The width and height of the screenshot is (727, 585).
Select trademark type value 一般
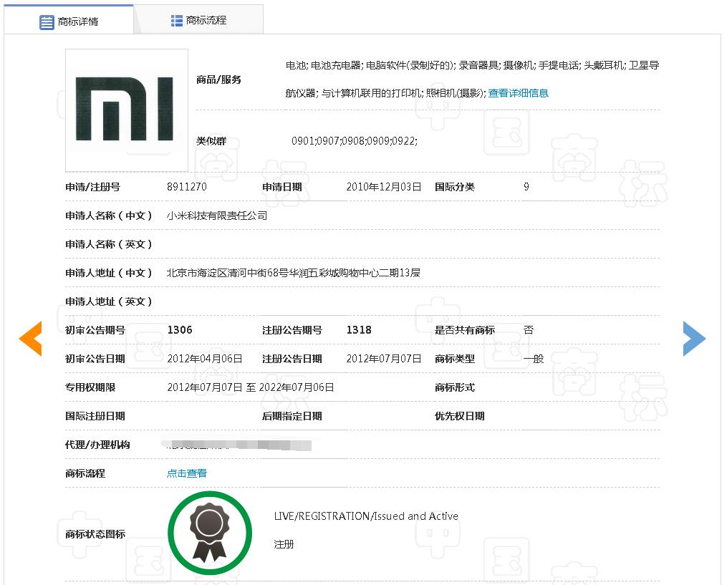point(534,359)
